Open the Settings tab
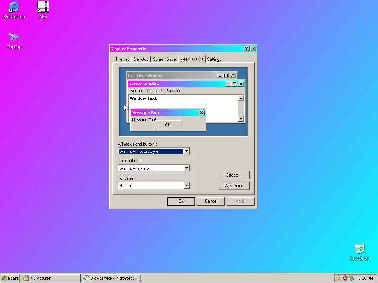Image resolution: width=378 pixels, height=283 pixels. pos(214,59)
